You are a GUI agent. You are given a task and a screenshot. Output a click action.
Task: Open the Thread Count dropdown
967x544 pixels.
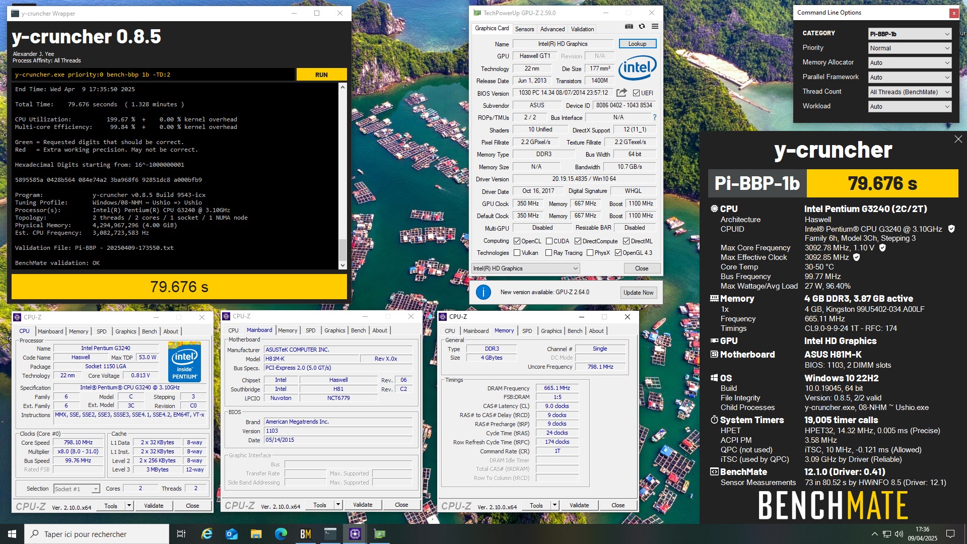(910, 92)
